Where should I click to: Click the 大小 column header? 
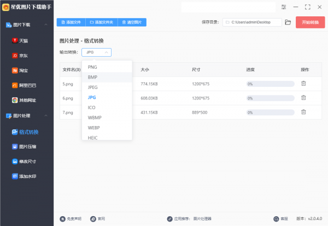(145, 69)
